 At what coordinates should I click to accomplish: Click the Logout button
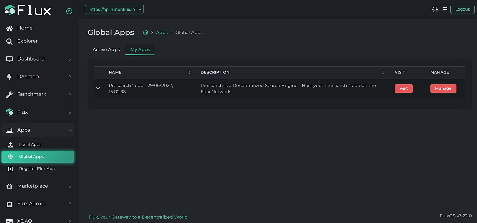[x=462, y=10]
